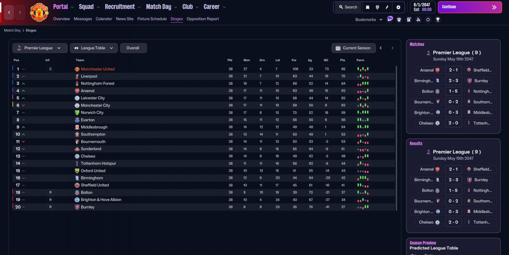This screenshot has width=509, height=255.
Task: Open the bookmark icon next to Search
Action: coord(367,7)
